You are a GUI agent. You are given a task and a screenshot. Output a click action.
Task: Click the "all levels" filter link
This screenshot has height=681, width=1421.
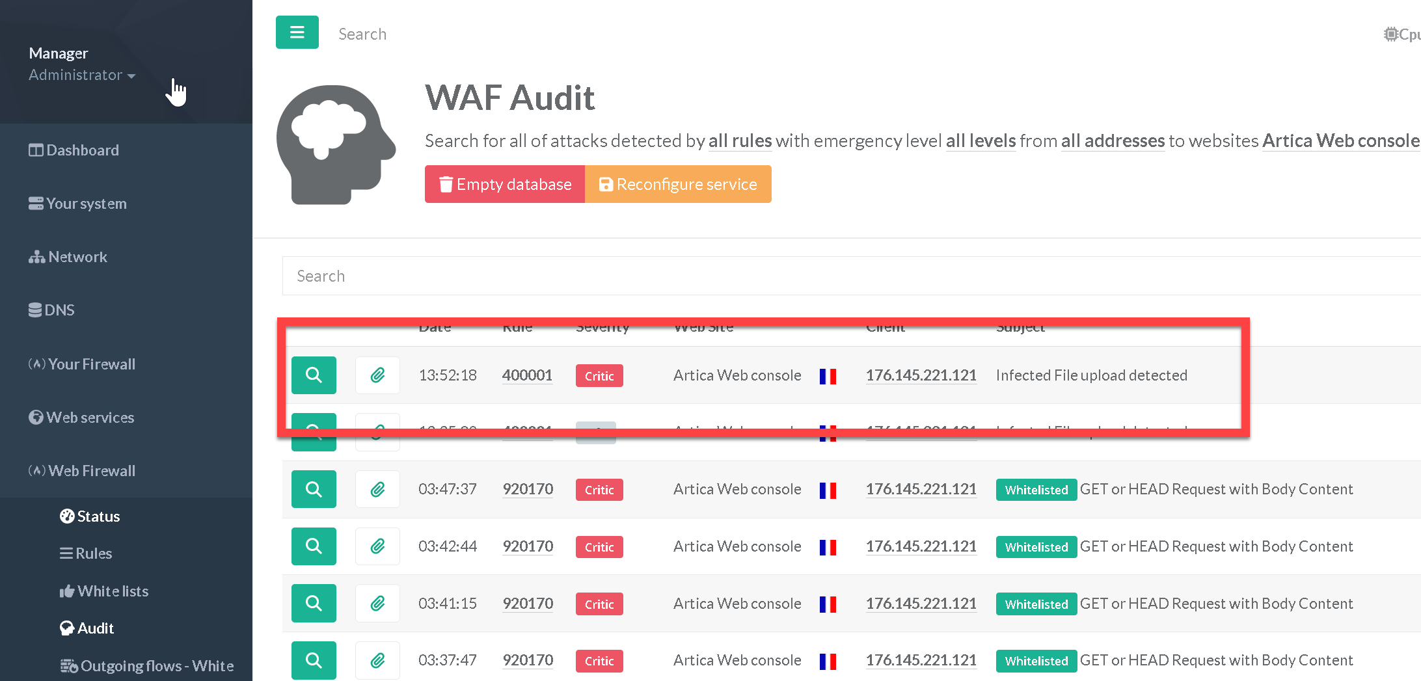[x=980, y=141]
